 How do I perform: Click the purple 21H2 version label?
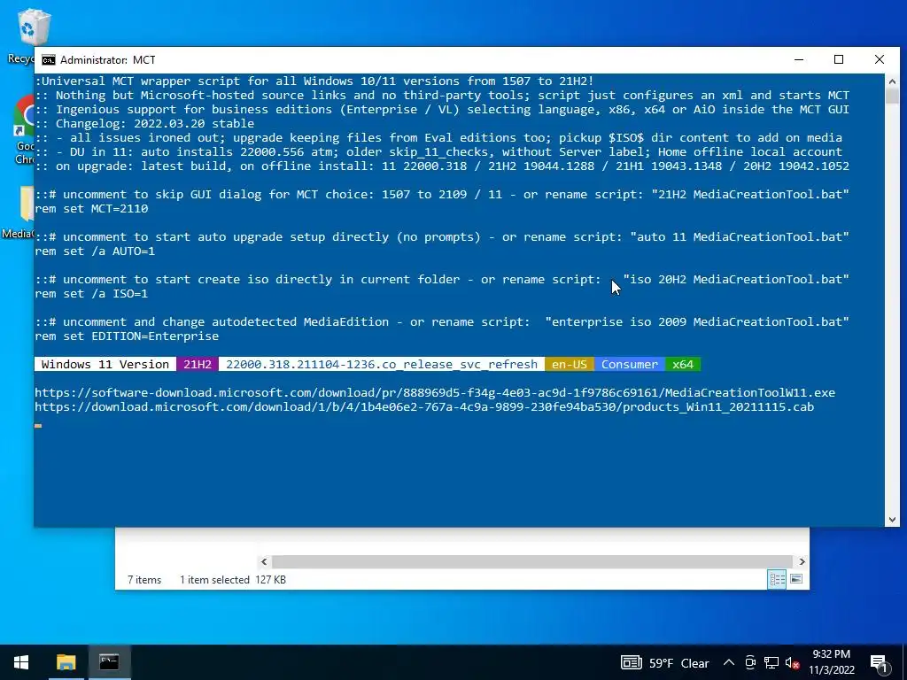198,364
